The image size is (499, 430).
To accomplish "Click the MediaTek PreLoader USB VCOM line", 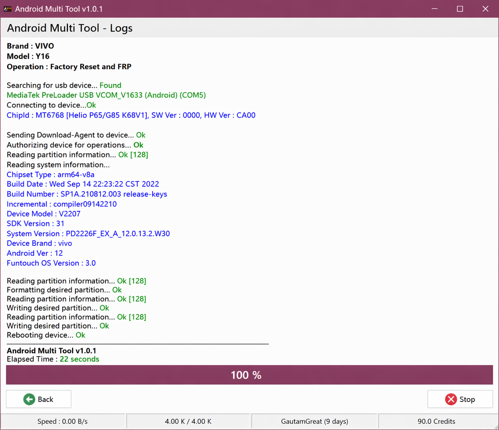I will pos(106,95).
